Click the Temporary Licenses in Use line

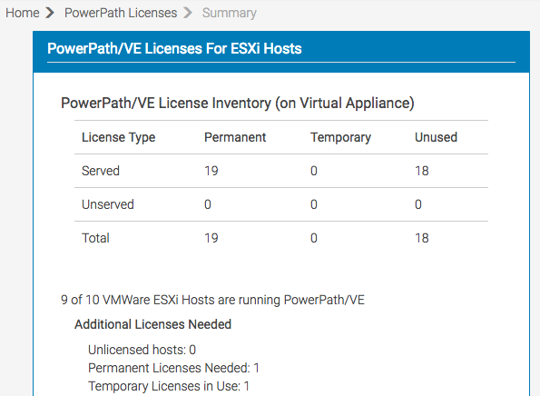pos(169,386)
